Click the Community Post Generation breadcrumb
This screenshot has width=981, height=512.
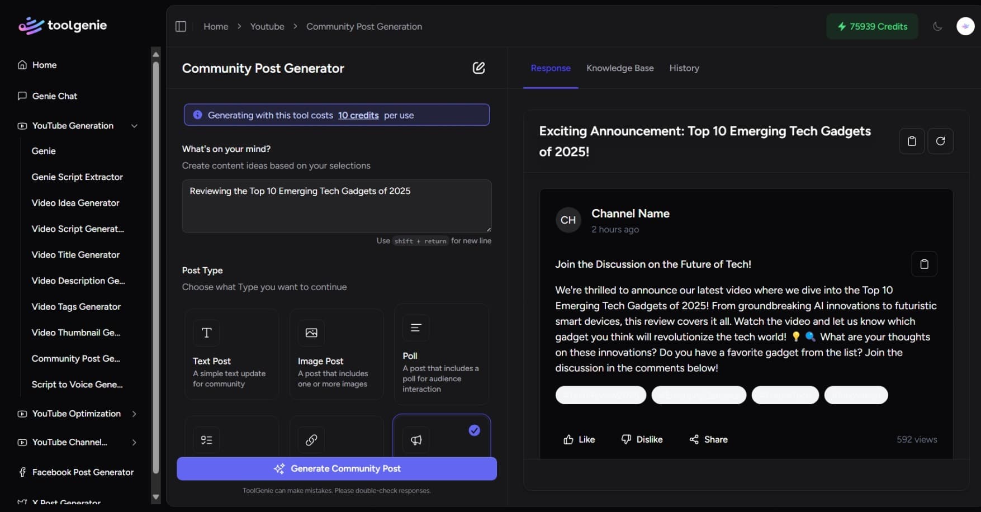click(364, 26)
